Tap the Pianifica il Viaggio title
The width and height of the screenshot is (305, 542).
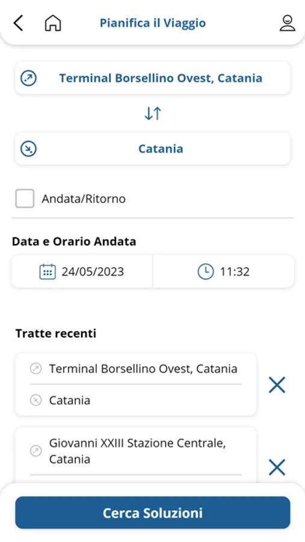coord(153,23)
